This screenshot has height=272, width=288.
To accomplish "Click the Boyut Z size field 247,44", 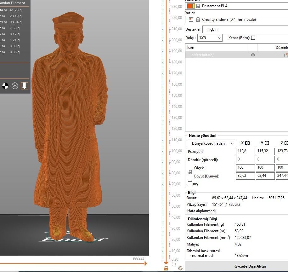I will pyautogui.click(x=282, y=176).
